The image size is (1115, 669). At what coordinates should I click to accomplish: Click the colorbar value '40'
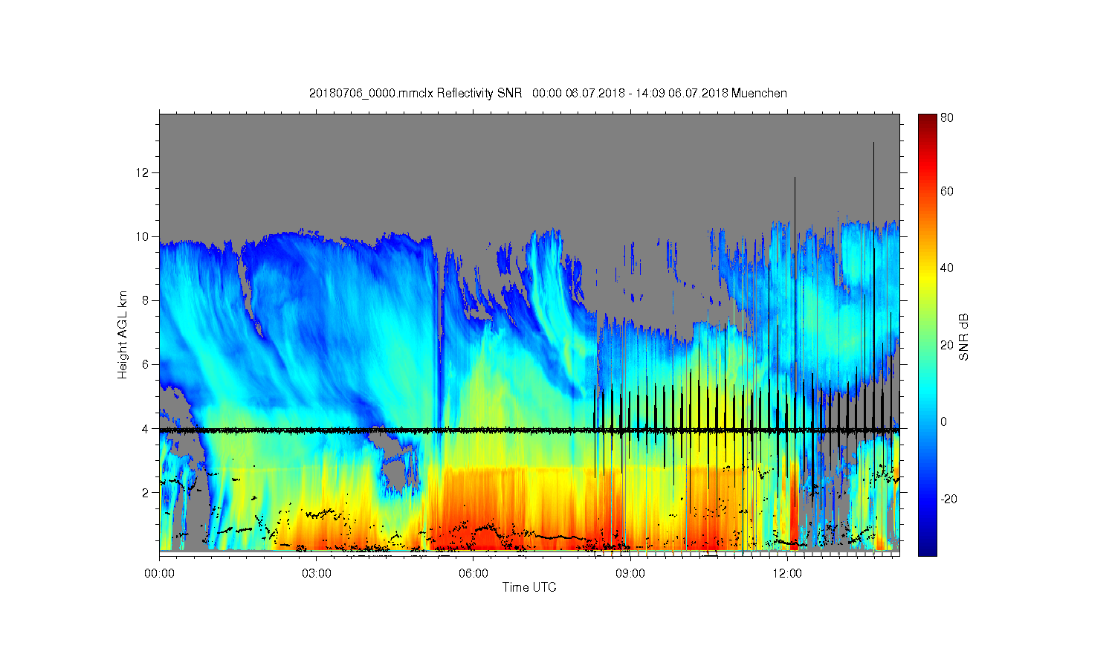(x=947, y=268)
